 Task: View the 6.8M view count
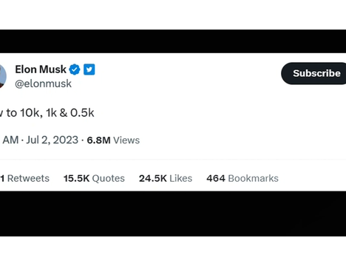(98, 140)
